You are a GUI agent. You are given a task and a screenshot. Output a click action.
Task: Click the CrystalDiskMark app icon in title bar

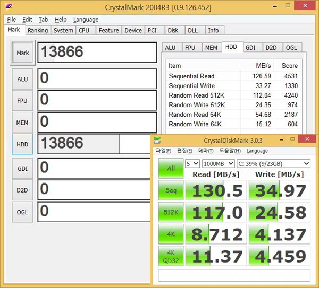(x=157, y=140)
